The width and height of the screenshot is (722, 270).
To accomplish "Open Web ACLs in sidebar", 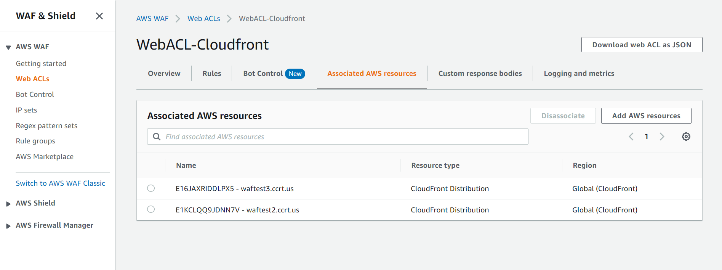I will pyautogui.click(x=33, y=79).
